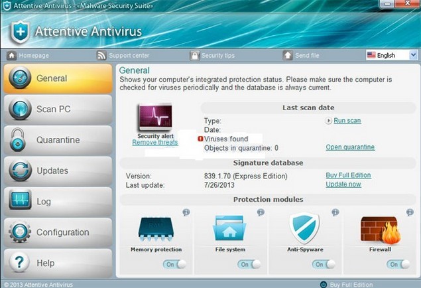The height and width of the screenshot is (288, 421).
Task: Open the Scan PC section
Action: pos(58,109)
